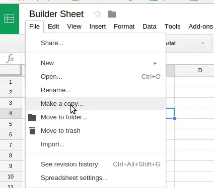Open the Add-ons menu
The width and height of the screenshot is (214, 188).
click(x=200, y=27)
